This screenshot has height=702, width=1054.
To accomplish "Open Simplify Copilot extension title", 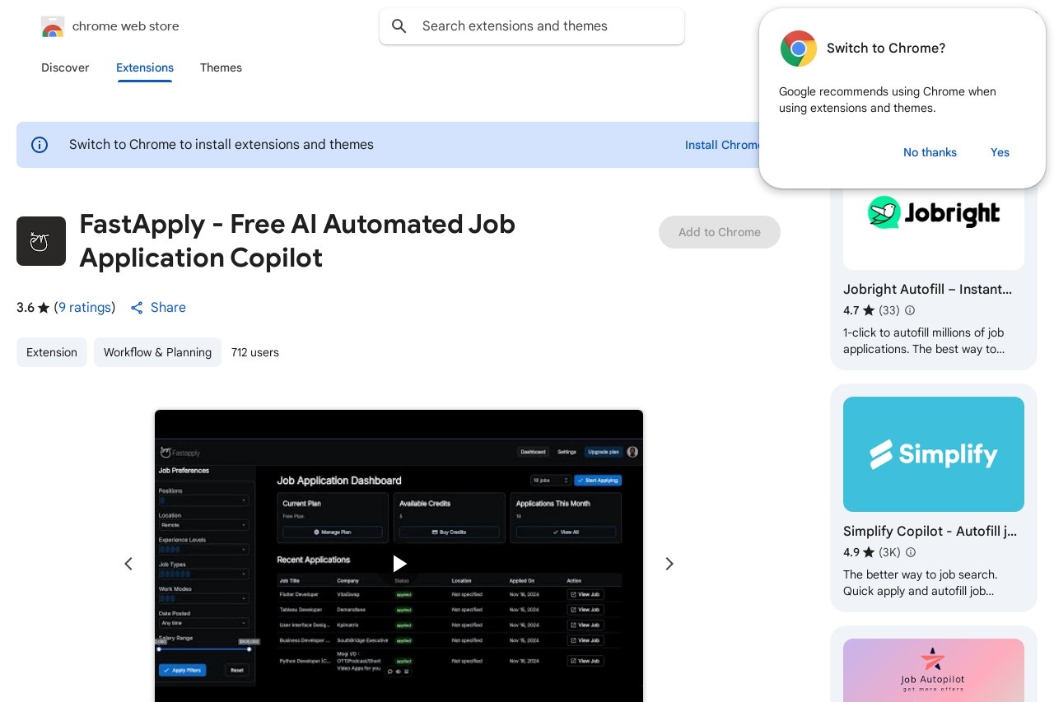I will (930, 532).
